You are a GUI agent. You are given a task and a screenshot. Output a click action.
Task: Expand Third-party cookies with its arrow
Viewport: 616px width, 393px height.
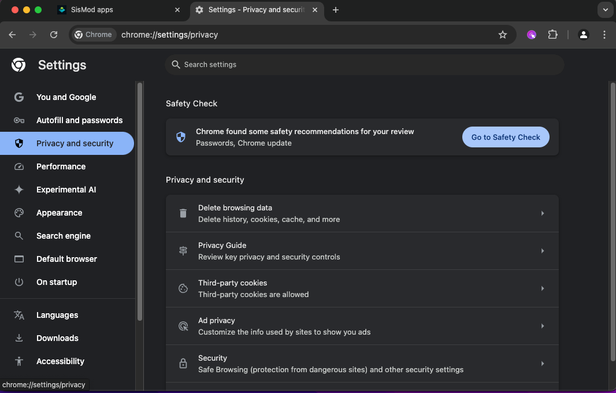pos(543,288)
